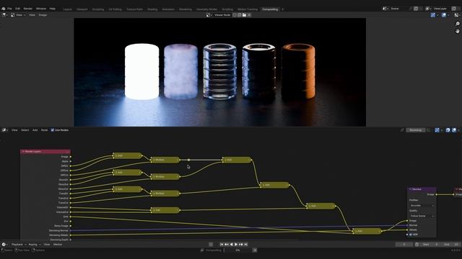Open the Keying dropdown in timeline
This screenshot has width=462, height=259.
[35, 245]
